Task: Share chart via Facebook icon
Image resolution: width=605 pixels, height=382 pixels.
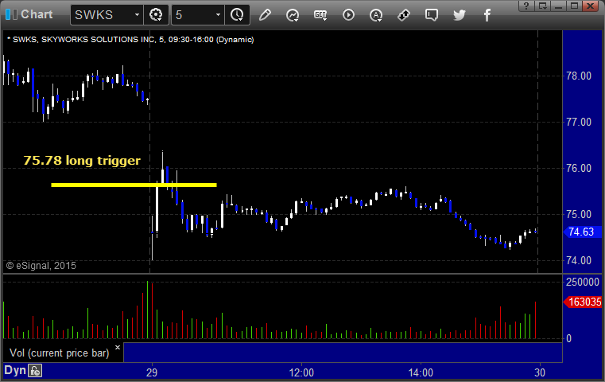Action: (487, 15)
